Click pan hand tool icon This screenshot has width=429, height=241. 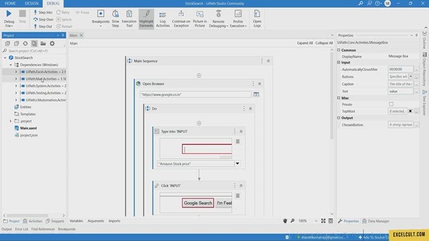285,221
